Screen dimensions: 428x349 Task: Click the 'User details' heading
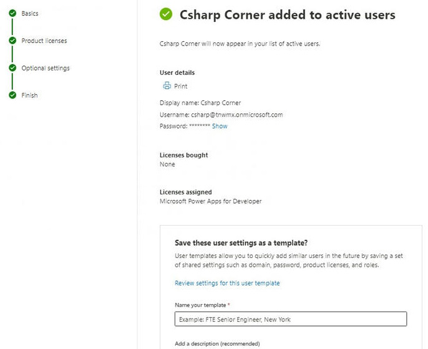pos(177,72)
